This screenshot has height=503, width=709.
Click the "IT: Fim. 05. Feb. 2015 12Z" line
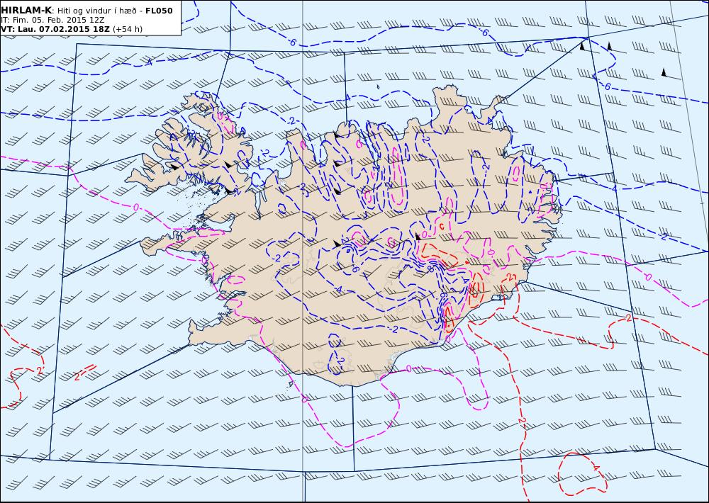coord(53,21)
